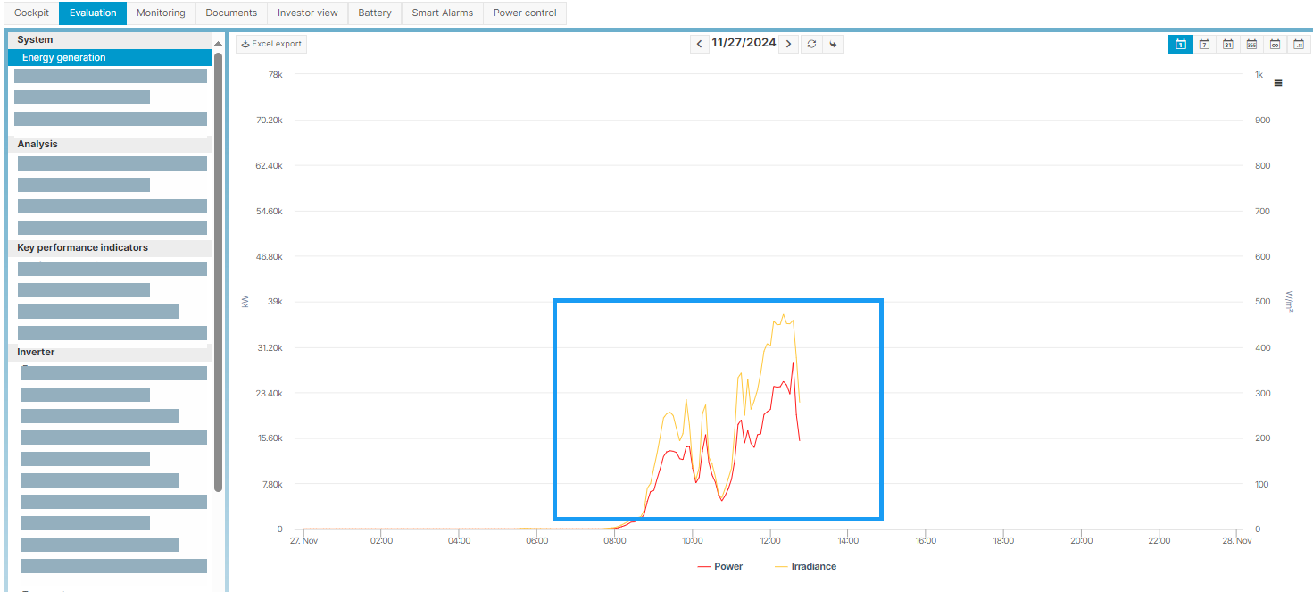Screen dimensions: 1313x592
Task: Refresh the chart data
Action: point(810,44)
